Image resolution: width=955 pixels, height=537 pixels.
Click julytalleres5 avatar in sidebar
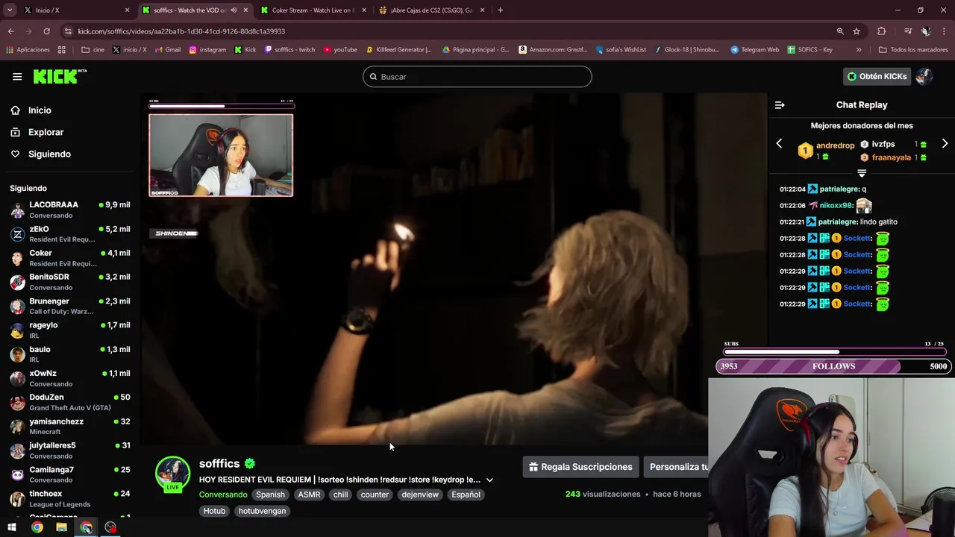pyautogui.click(x=17, y=450)
